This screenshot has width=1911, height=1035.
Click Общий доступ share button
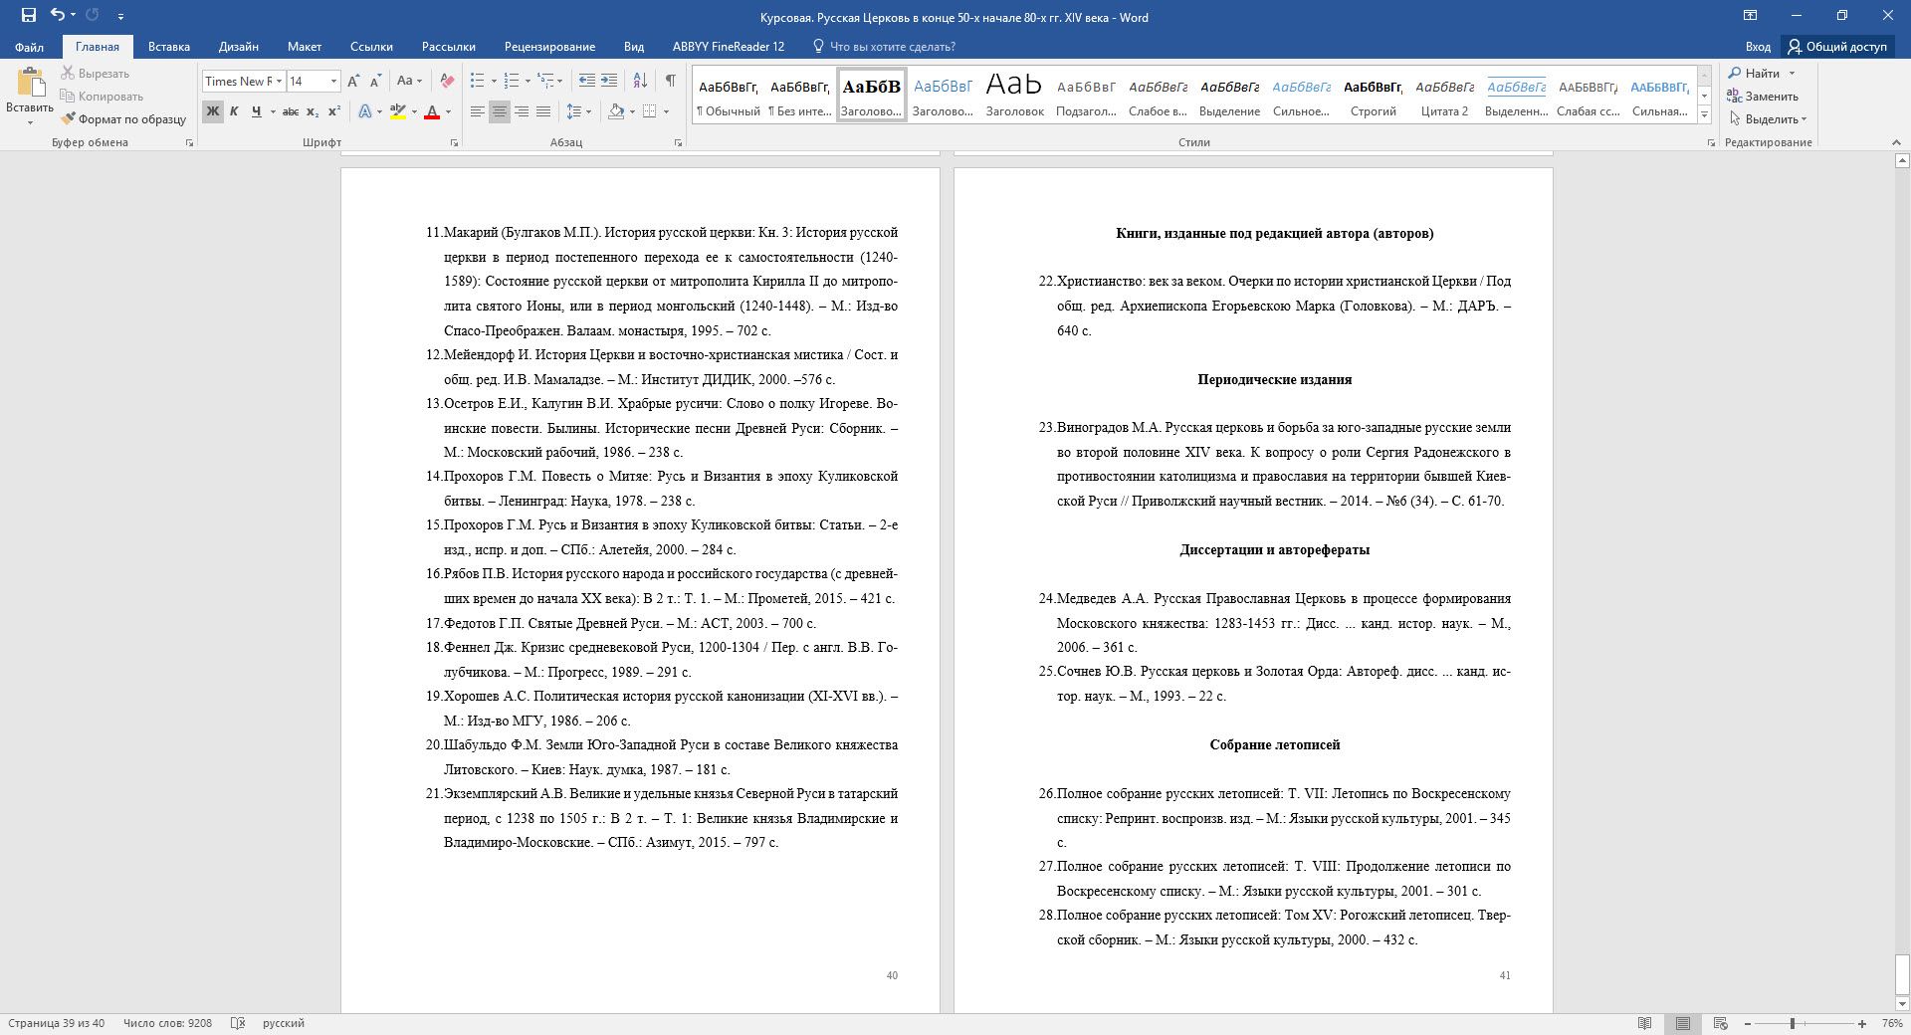pyautogui.click(x=1837, y=47)
